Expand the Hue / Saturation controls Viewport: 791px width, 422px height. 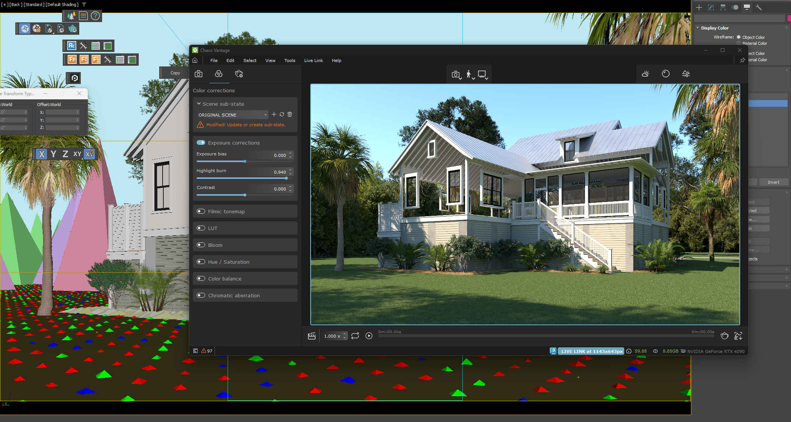[x=228, y=261]
